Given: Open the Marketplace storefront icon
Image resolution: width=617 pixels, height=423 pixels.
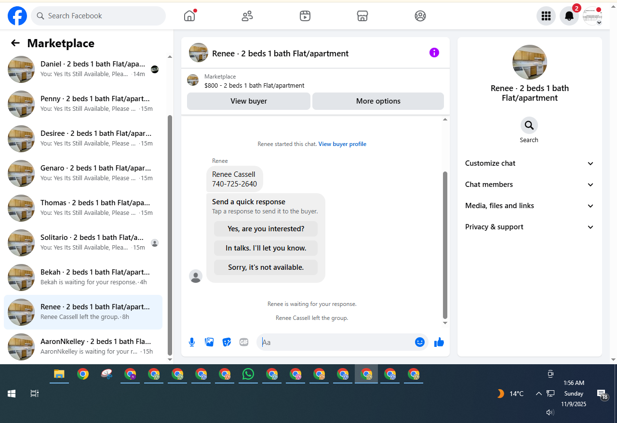Looking at the screenshot, I should (362, 16).
